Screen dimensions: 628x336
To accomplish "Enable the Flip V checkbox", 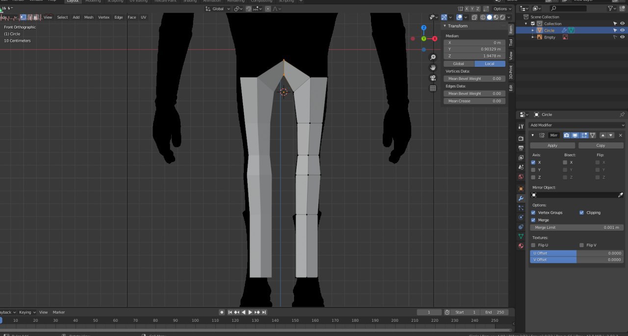I will coord(581,245).
